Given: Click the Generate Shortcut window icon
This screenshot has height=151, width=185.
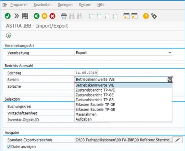Looking at the screenshot, I should pyautogui.click(x=134, y=16).
